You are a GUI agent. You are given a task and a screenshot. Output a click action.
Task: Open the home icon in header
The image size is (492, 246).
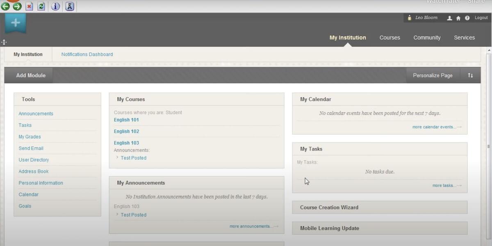pos(458,18)
